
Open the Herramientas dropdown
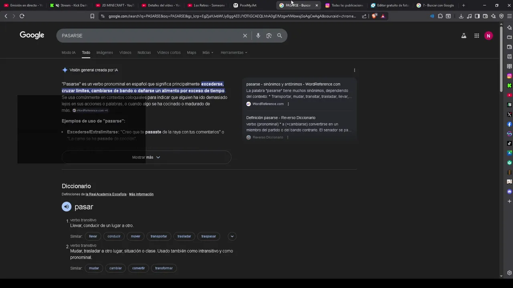click(234, 52)
